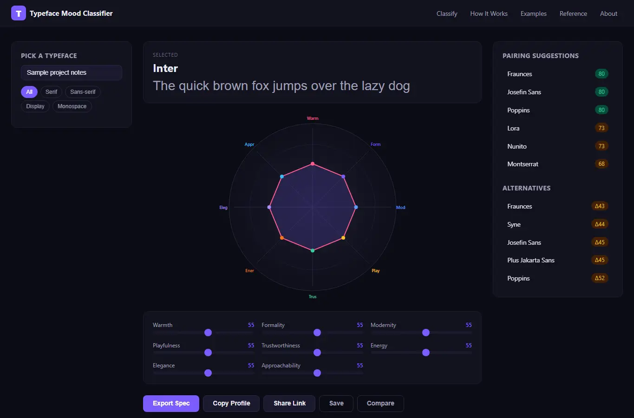This screenshot has height=418, width=634.
Task: Adjust the Modernity slider handle
Action: click(x=426, y=333)
